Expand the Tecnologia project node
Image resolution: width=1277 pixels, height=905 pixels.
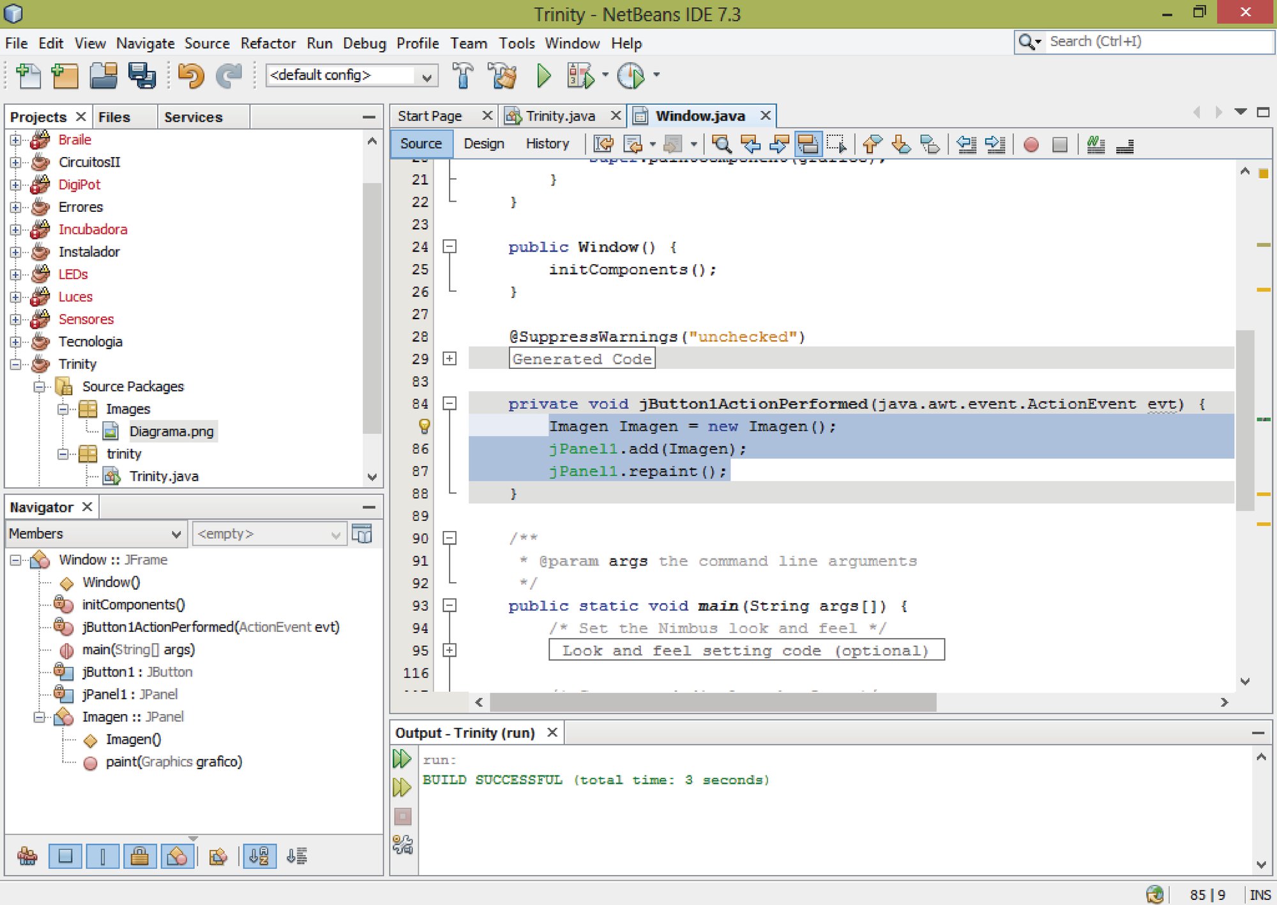pos(15,341)
